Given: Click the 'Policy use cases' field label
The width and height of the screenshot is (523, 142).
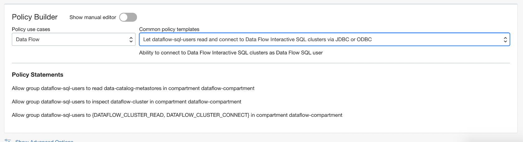Looking at the screenshot, I should [x=31, y=29].
